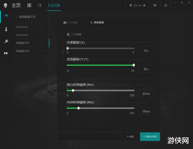Open the overclocking gauge sidebar icon
193x149 pixels.
click(x=6, y=16)
